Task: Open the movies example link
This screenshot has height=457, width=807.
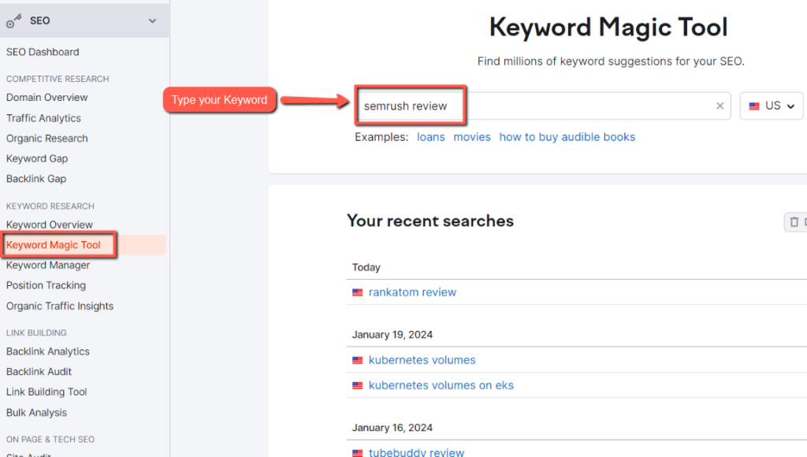Action: point(472,136)
